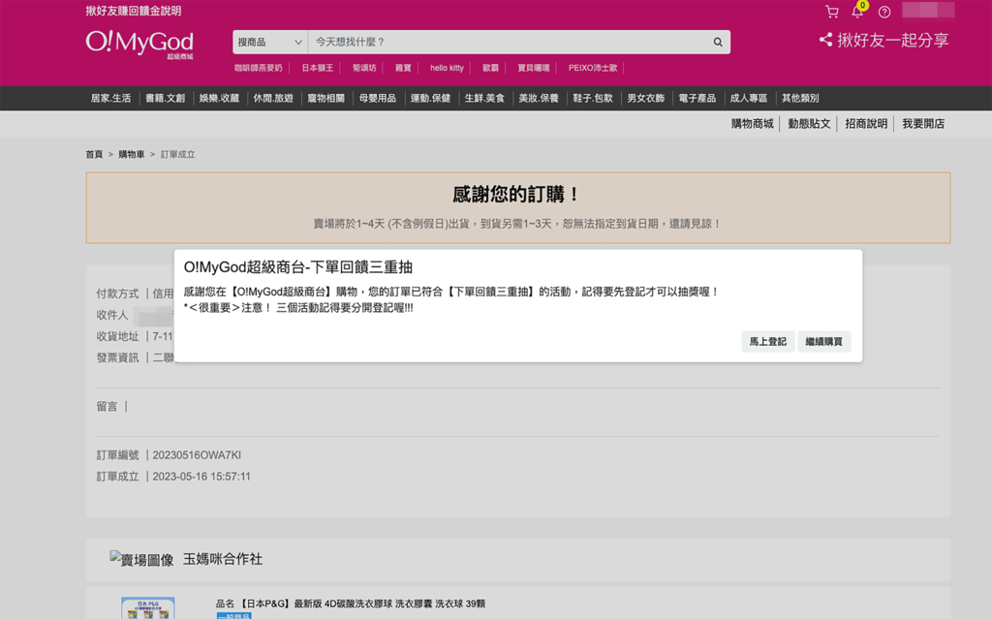Open the help question mark icon
Screen dimensions: 992x619
click(884, 12)
